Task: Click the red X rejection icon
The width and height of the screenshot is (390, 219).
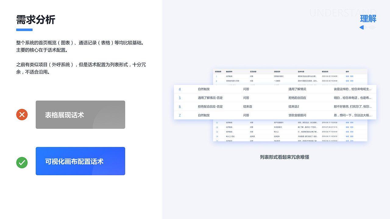Action: point(22,115)
